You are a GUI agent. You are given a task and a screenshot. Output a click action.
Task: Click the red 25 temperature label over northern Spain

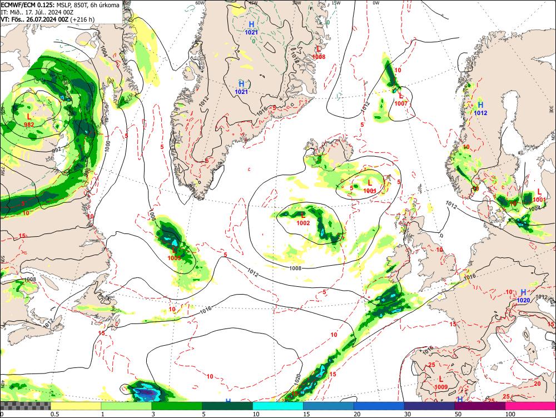(431, 365)
